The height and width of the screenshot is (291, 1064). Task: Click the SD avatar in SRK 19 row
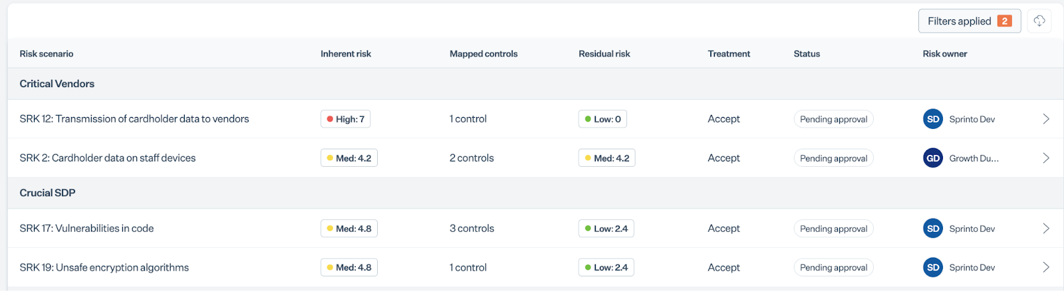[x=933, y=267]
